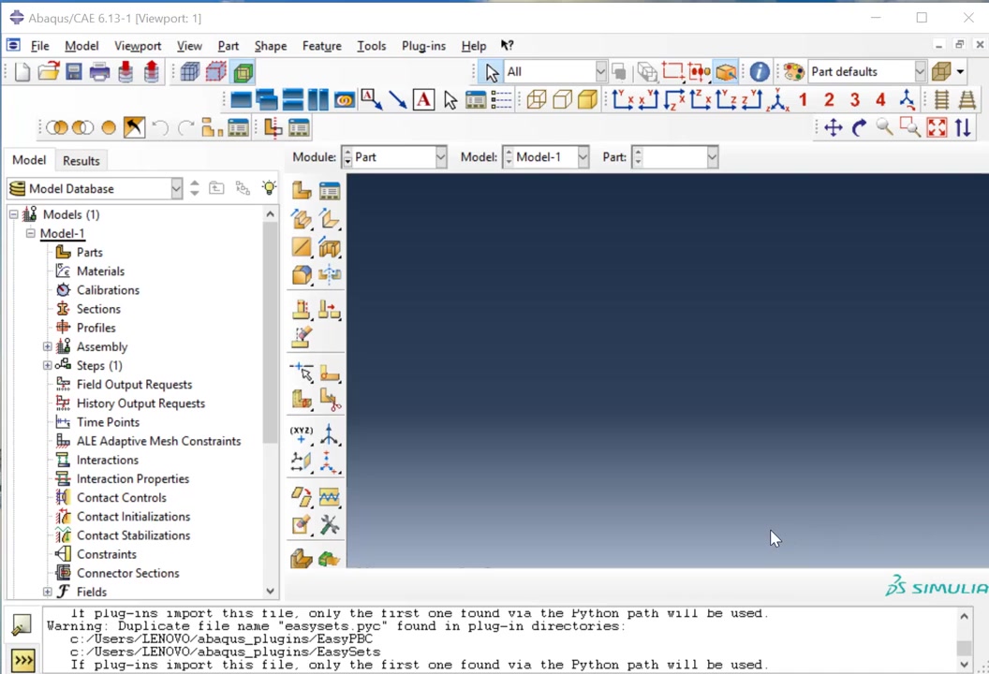
Task: Toggle the light bulb filter in model tree
Action: point(270,188)
